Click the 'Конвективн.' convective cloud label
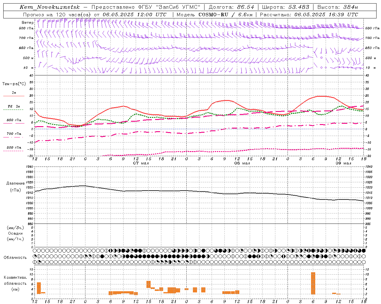Image resolution: width=381 pixels, height=304 pixels. [15, 278]
